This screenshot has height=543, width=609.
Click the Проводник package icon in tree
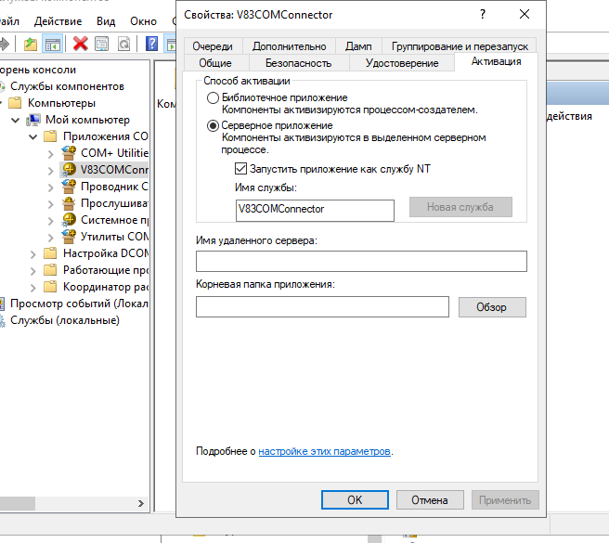click(69, 187)
